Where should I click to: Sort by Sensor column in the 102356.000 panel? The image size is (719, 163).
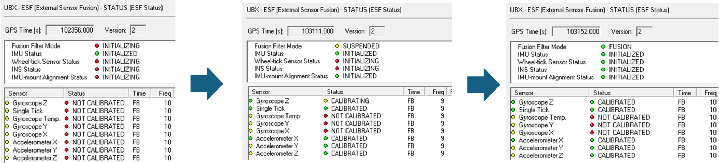coord(34,93)
